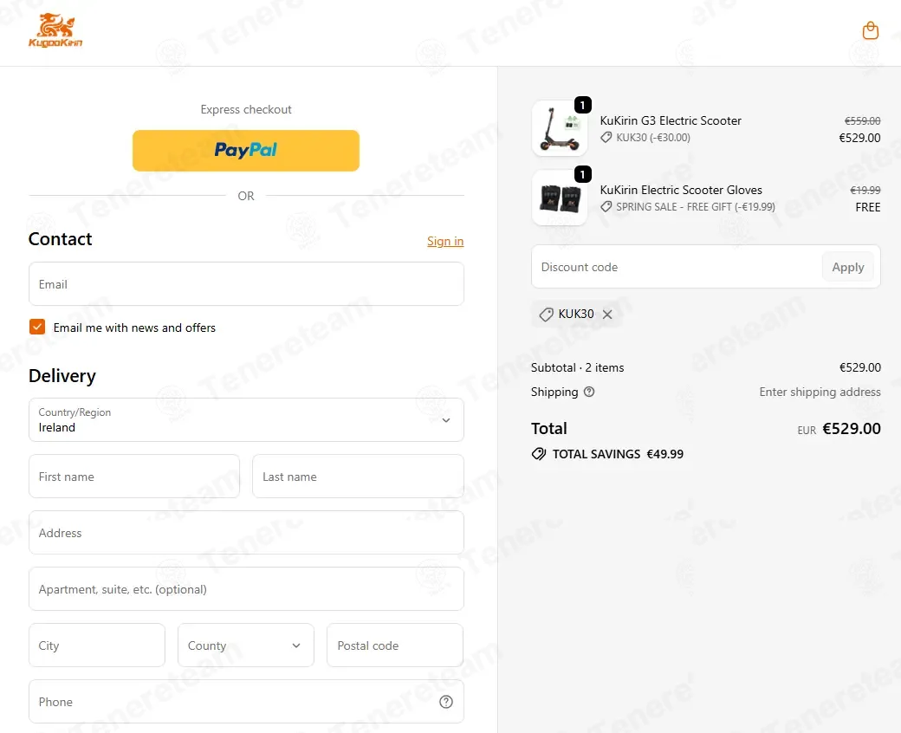Focus the Email input field

[x=246, y=284]
